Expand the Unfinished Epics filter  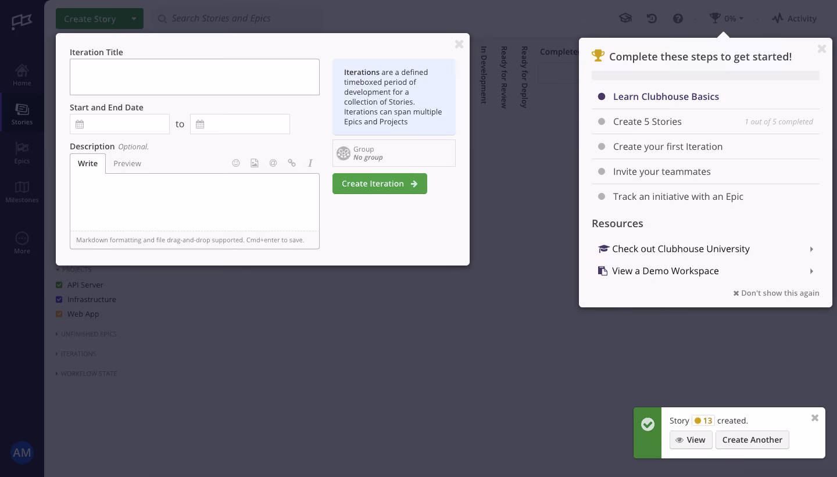[x=87, y=334]
